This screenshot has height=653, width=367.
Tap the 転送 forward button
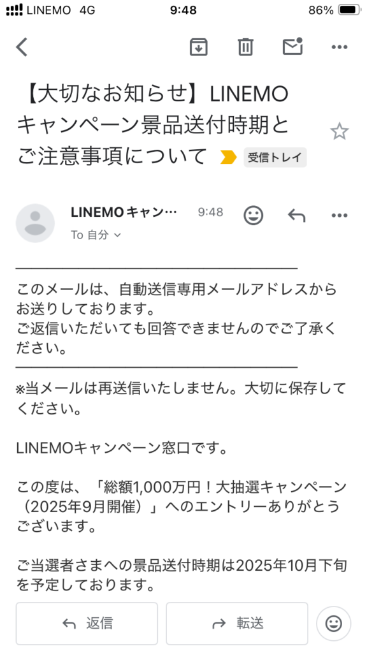click(237, 624)
